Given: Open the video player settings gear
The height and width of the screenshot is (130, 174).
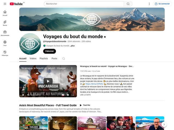Looking at the screenshot, I should [x=68, y=95].
